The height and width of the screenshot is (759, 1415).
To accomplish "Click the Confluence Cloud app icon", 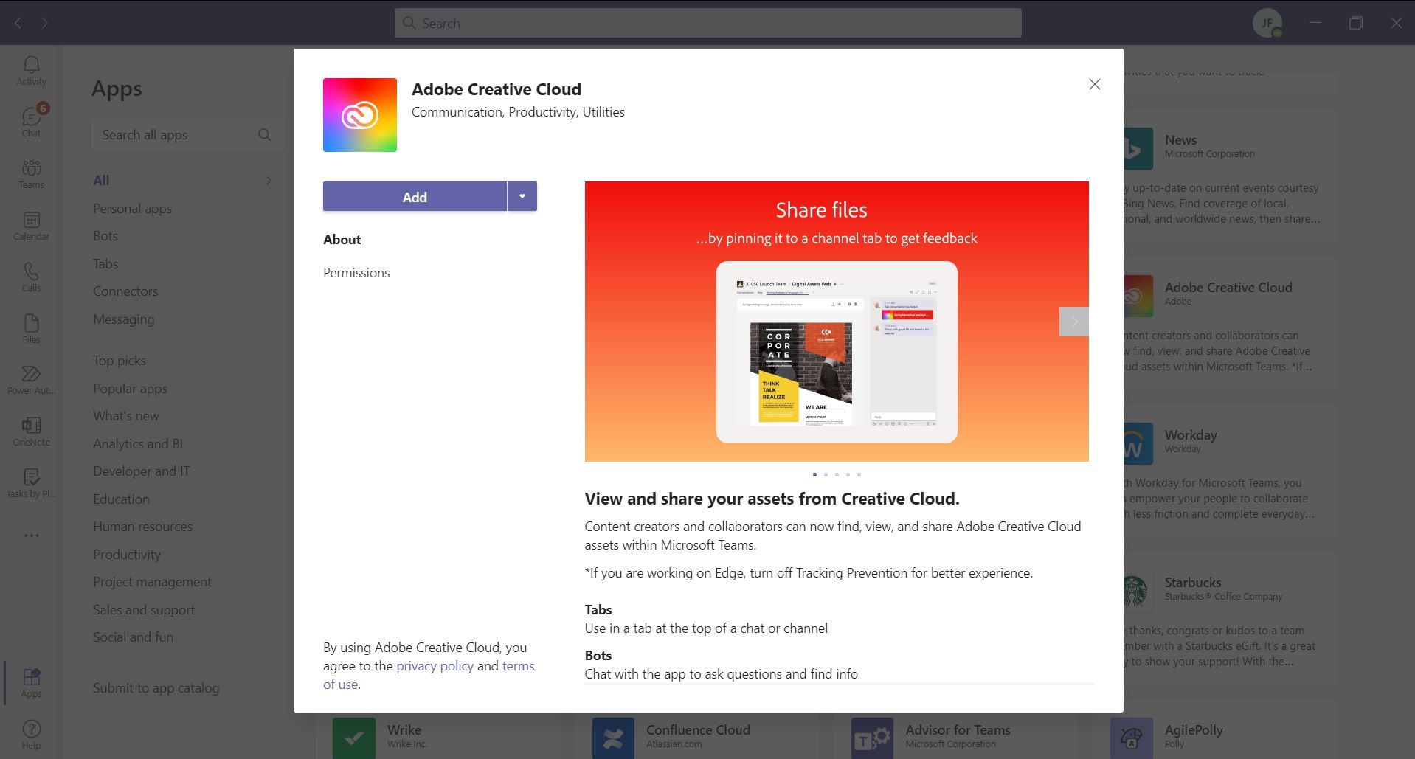I will pos(613,738).
